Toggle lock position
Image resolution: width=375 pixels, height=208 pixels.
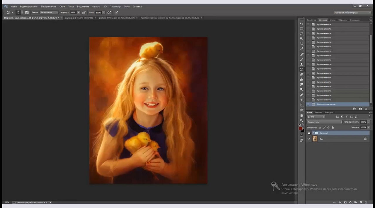[x=328, y=128]
